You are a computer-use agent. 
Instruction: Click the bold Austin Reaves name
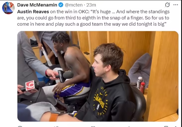click(x=33, y=12)
